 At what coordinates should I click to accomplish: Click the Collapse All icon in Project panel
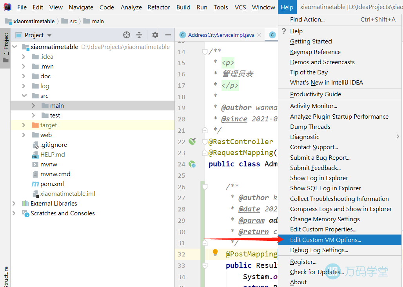click(139, 35)
